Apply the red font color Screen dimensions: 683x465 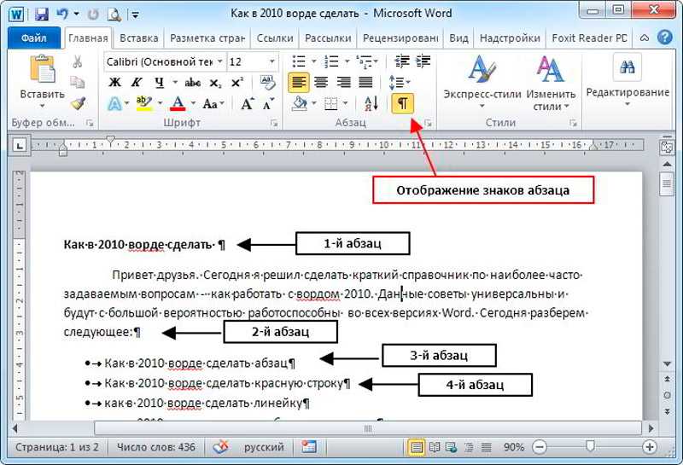(178, 103)
